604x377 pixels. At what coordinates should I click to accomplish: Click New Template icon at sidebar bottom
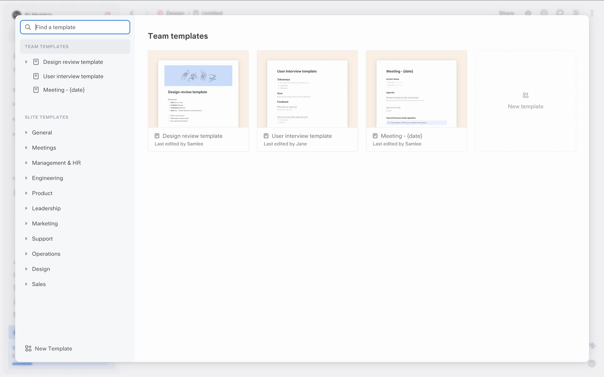[x=28, y=348]
